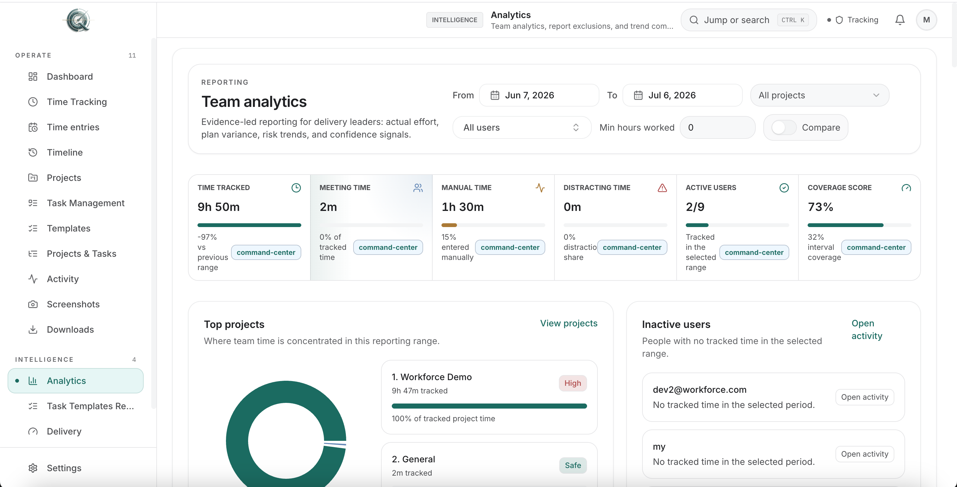Click the Workforce Demo tracked time bar

pyautogui.click(x=489, y=406)
